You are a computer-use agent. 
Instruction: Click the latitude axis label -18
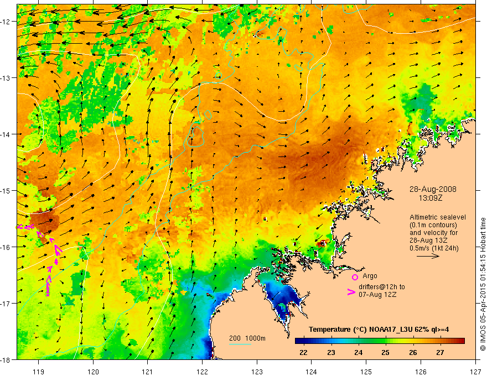click(6, 359)
